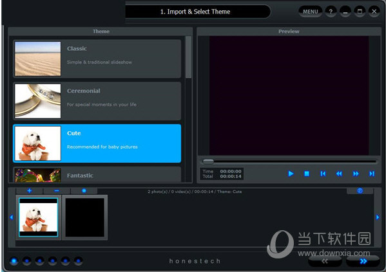Maximize the honestech window

[x=360, y=12]
